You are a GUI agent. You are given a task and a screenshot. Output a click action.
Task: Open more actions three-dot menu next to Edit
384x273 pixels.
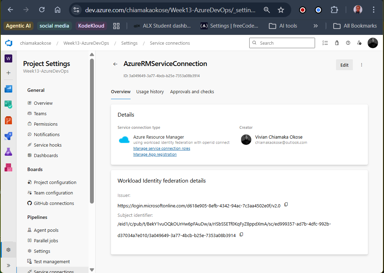pyautogui.click(x=362, y=65)
